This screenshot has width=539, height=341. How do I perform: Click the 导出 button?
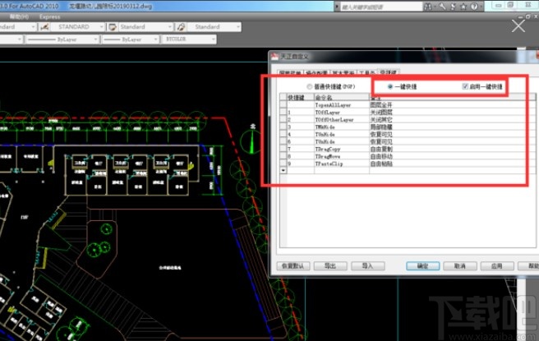tap(329, 266)
